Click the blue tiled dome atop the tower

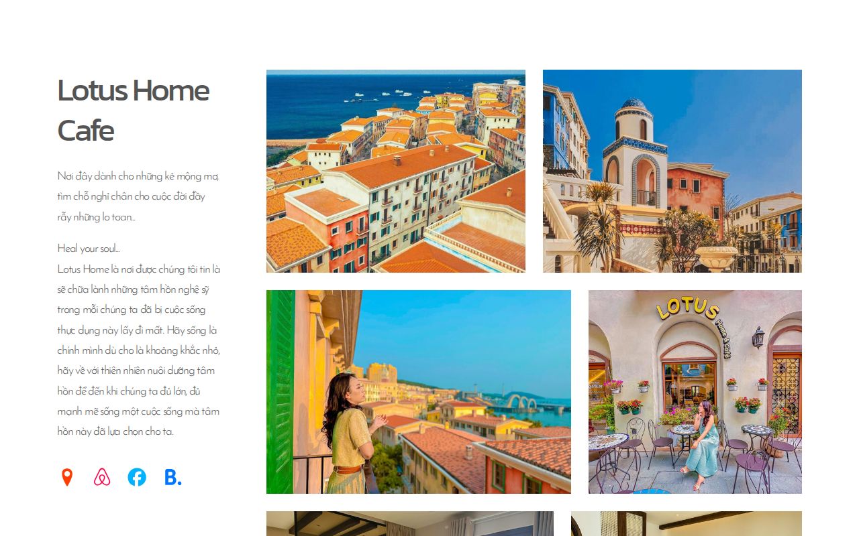coord(634,106)
